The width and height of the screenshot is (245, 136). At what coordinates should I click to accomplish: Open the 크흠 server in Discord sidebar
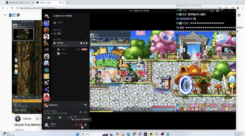pyautogui.click(x=47, y=49)
